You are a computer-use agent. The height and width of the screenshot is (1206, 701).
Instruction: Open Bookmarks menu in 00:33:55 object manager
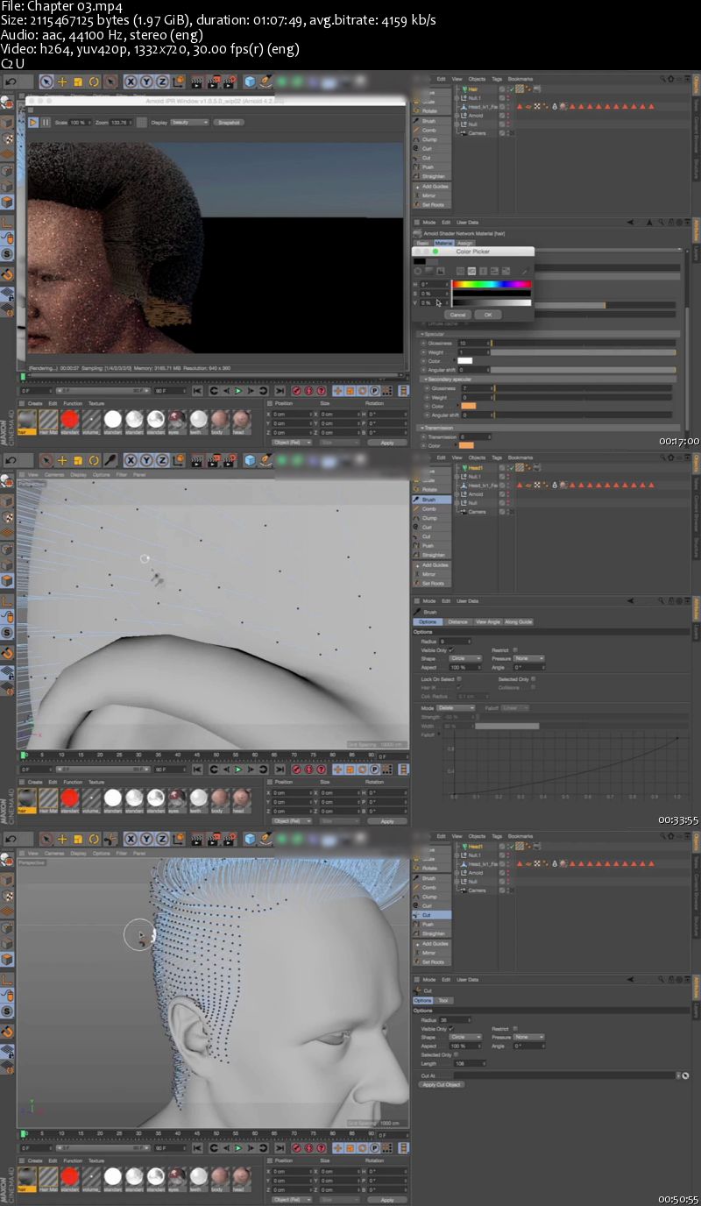pyautogui.click(x=520, y=458)
